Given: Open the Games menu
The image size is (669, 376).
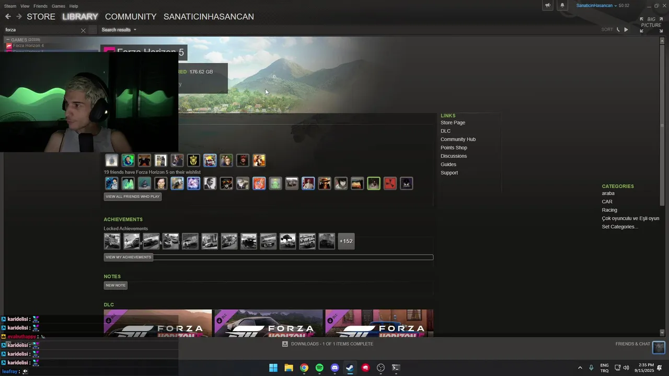Looking at the screenshot, I should coord(59,6).
